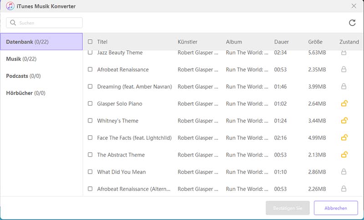Click unlocked icon for Whitney's Theme

click(x=344, y=121)
